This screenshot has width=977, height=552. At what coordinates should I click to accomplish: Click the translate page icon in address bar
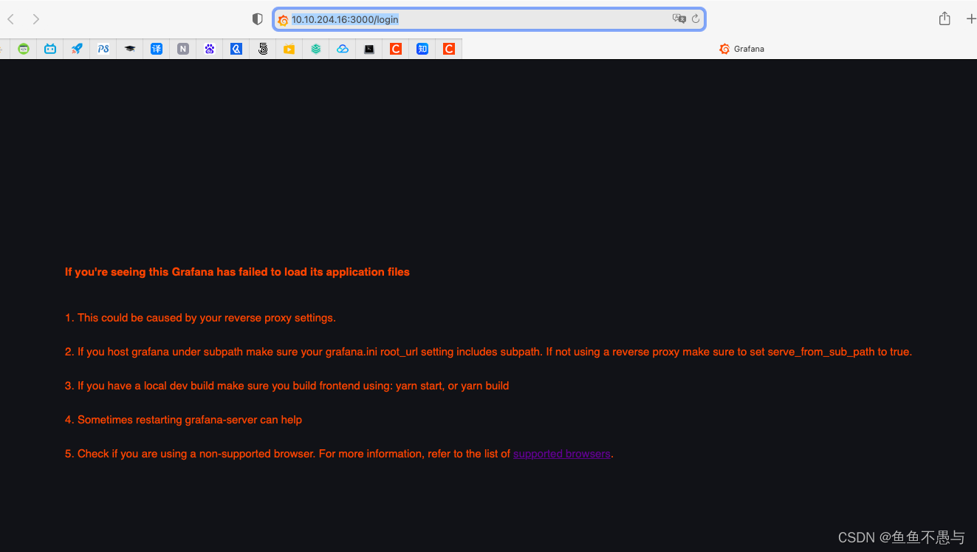pos(679,19)
